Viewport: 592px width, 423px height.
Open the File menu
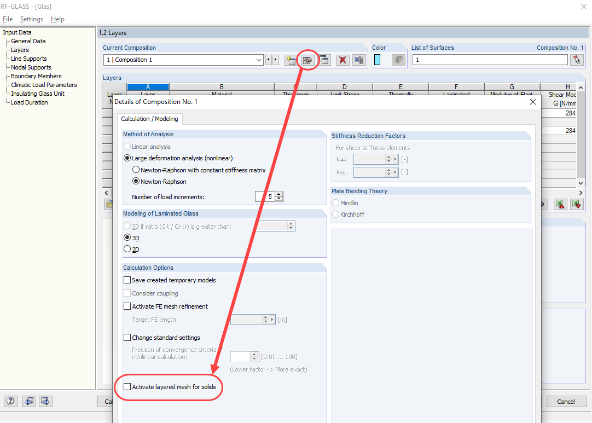[x=8, y=19]
